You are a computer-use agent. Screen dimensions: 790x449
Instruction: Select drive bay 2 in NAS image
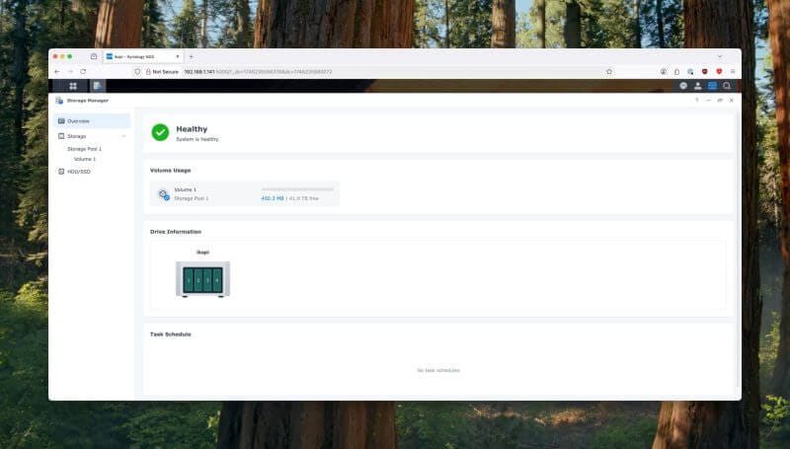click(x=198, y=280)
